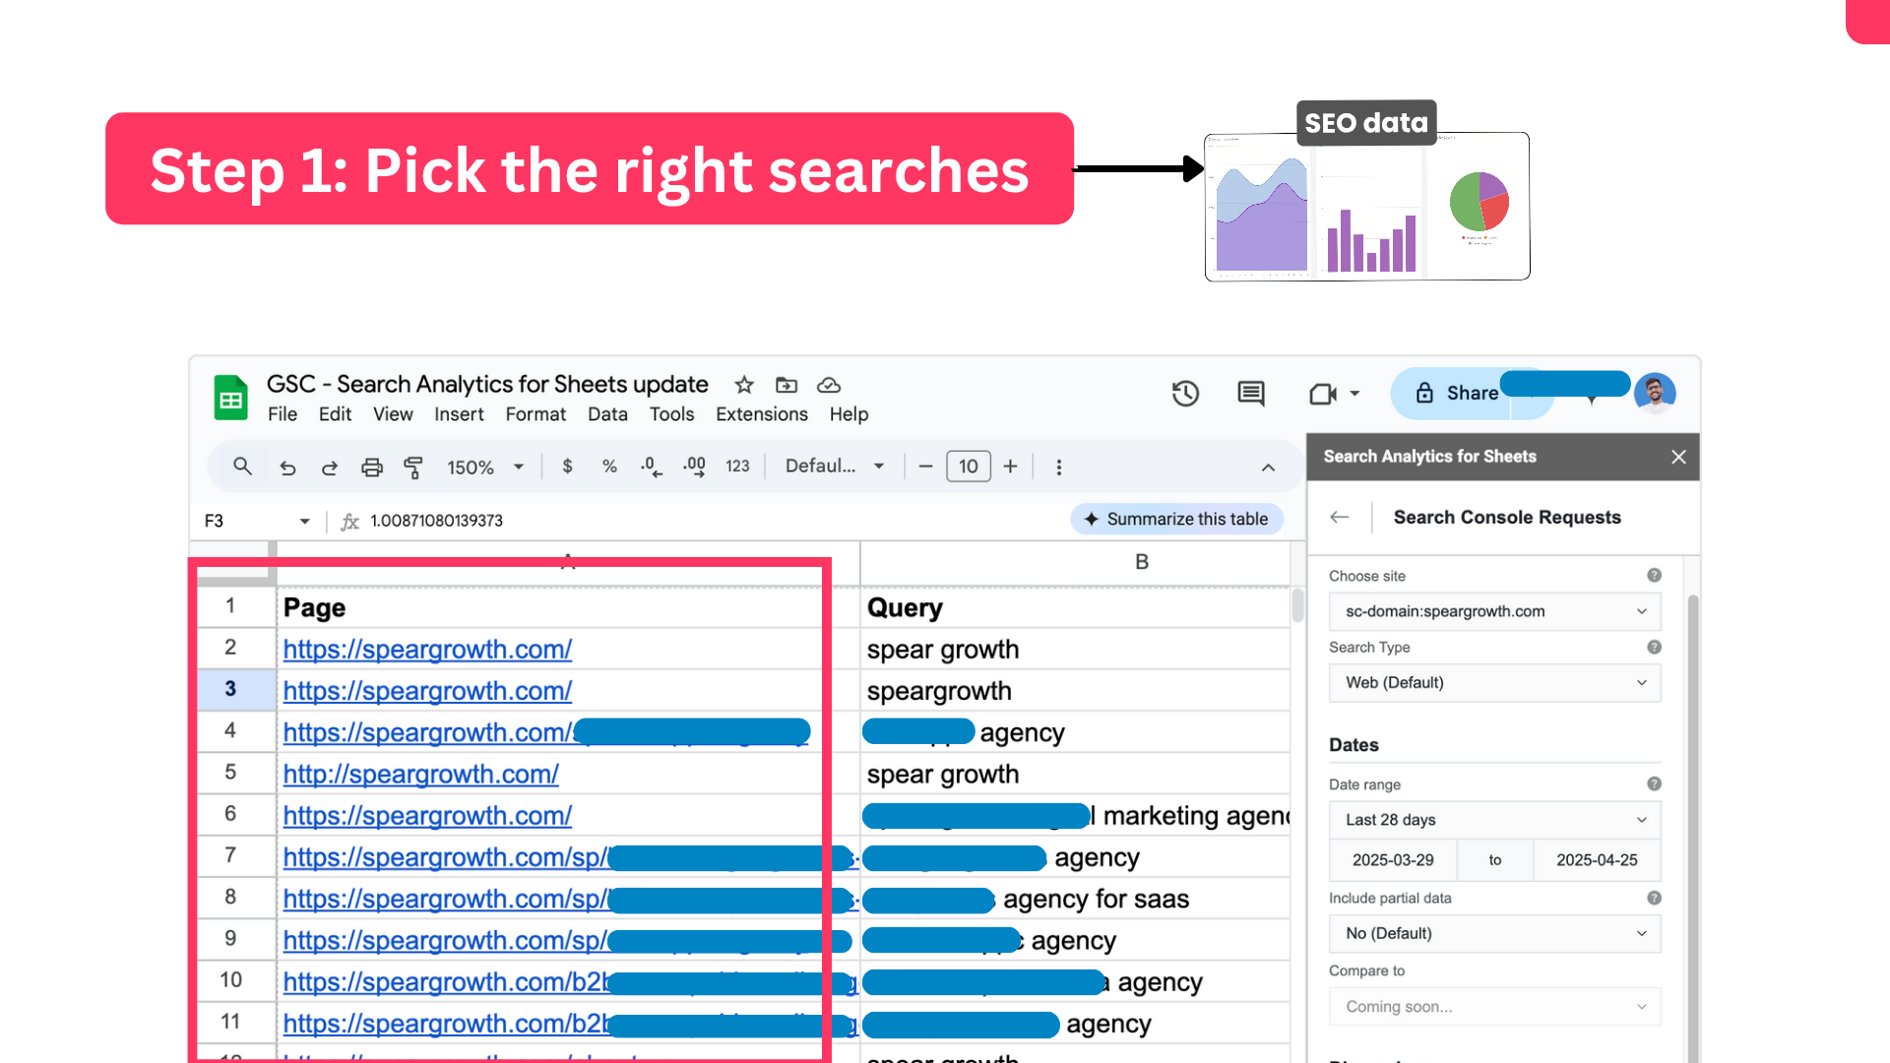
Task: Search the menus with magnifier icon
Action: click(242, 467)
